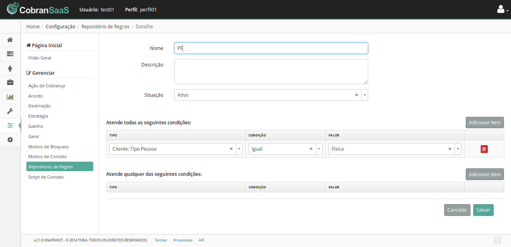511x247 pixels.
Task: Open Script de Contato menu item
Action: (x=46, y=177)
